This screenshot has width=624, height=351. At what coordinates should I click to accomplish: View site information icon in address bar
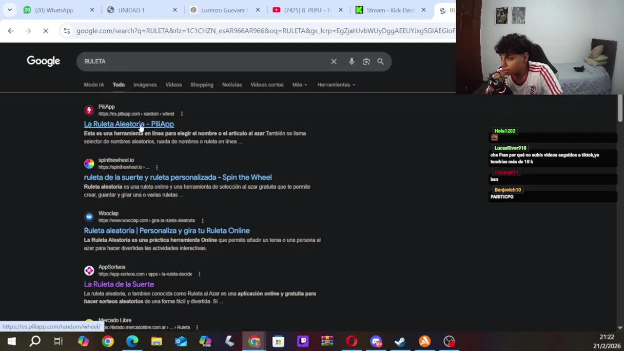[x=66, y=31]
